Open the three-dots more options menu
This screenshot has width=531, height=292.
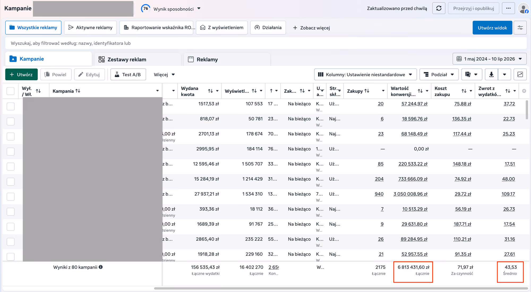pyautogui.click(x=508, y=9)
